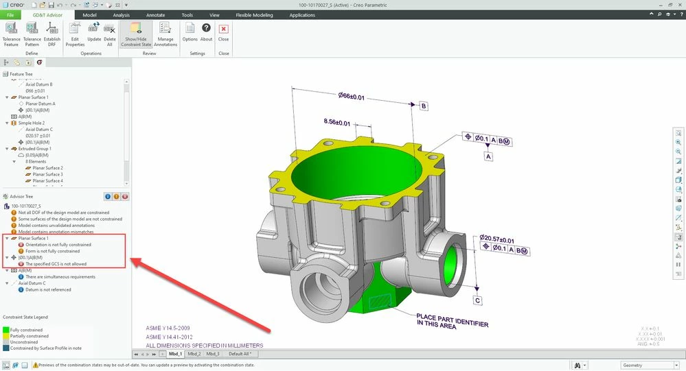Image resolution: width=686 pixels, height=371 pixels.
Task: Select 'The specified GCS is not allowed' message
Action: tap(56, 264)
